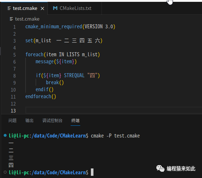Viewport: 202px width, 178px height.
Task: Click 'endforeach()' on line 11
Action: 40,96
